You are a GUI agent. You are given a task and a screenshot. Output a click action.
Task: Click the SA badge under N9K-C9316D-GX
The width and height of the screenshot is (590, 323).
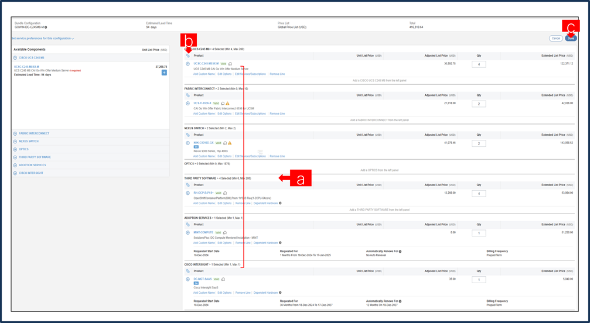pyautogui.click(x=196, y=147)
